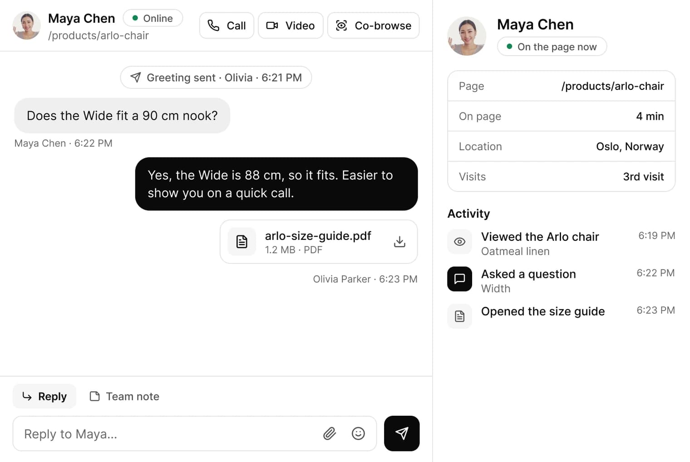Click the "Maya Chen · 6:22 PM" timestamp

[x=63, y=143]
